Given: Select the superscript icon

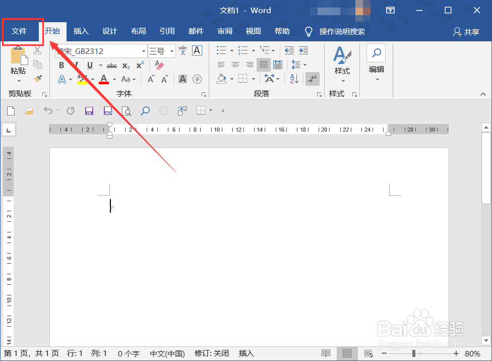Looking at the screenshot, I should tap(139, 66).
